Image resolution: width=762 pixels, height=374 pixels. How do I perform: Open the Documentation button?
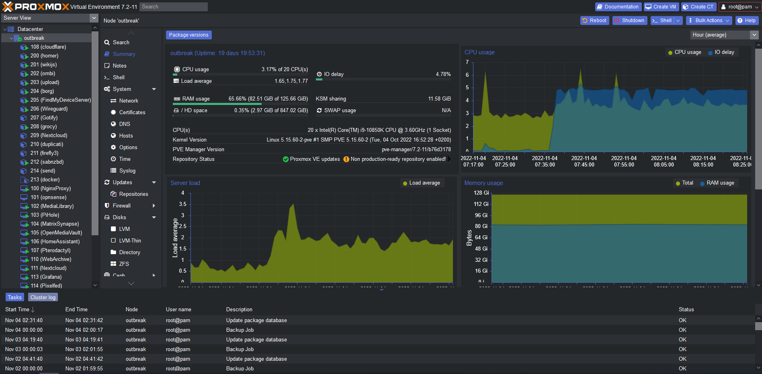click(618, 7)
